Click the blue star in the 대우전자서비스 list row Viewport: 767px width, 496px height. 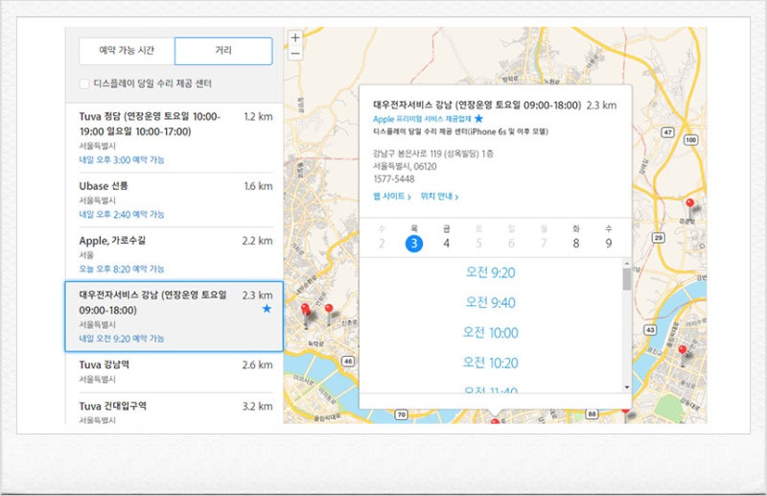click(x=267, y=309)
